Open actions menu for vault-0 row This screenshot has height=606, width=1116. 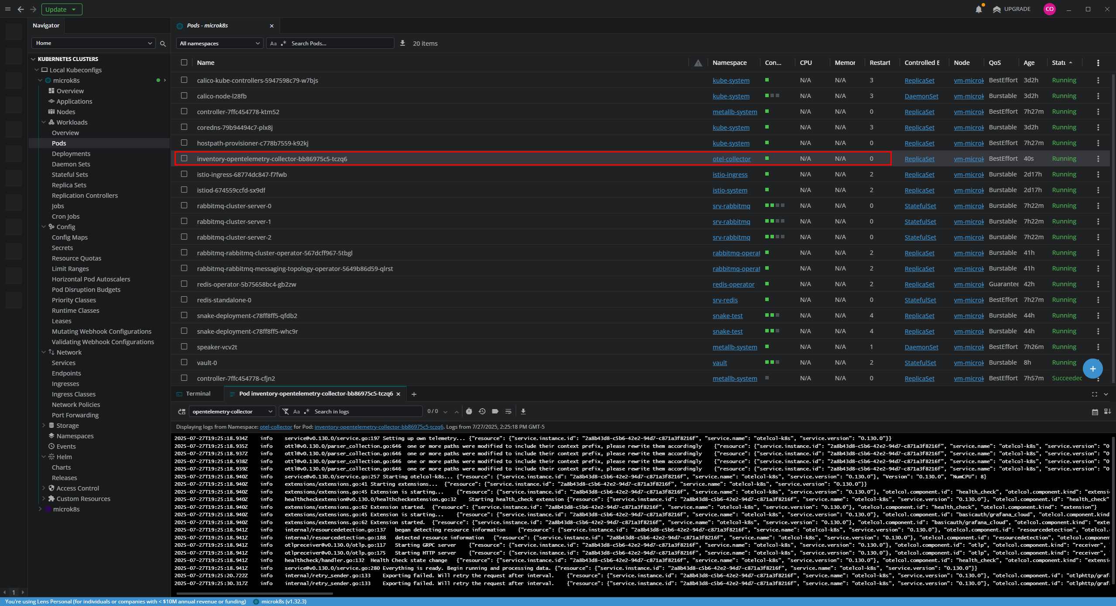(x=1098, y=362)
